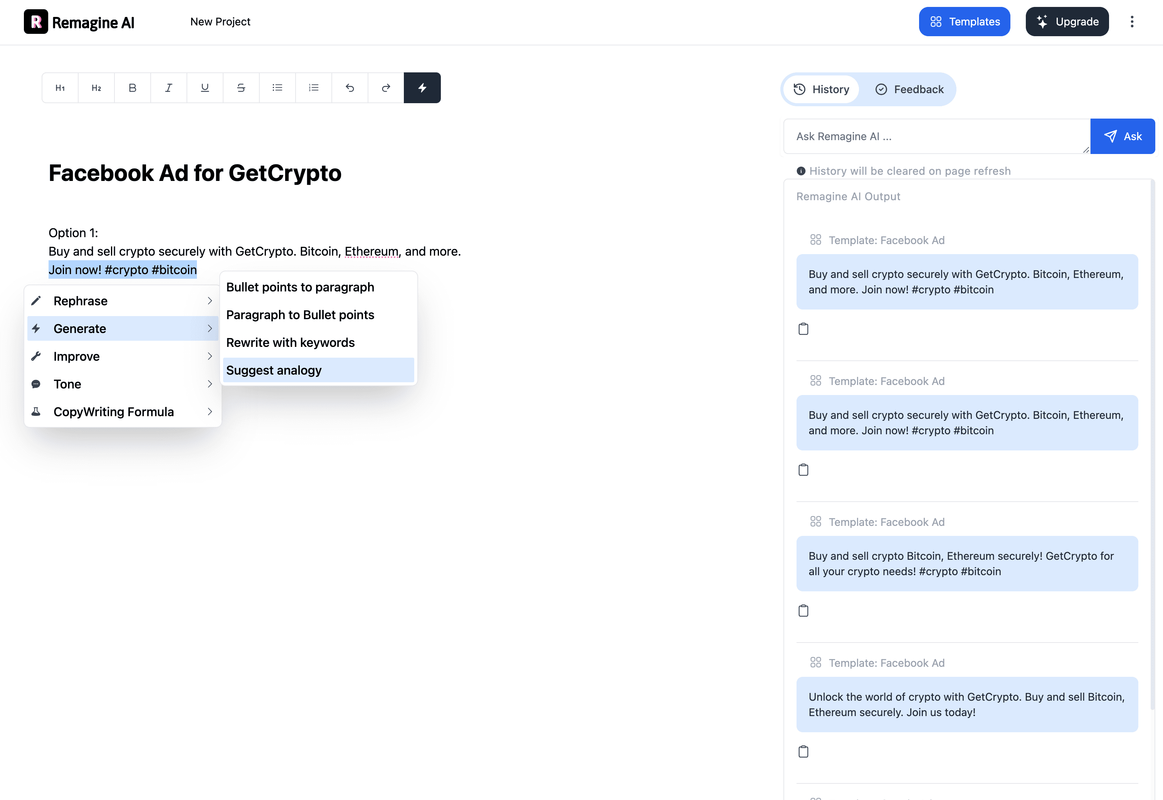Choose Bullet points to paragraph
The width and height of the screenshot is (1163, 800).
pos(319,287)
